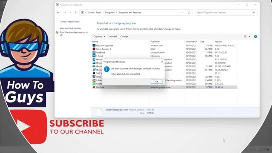Click the Uninstall toolbar button
272x153 pixels.
(113, 37)
